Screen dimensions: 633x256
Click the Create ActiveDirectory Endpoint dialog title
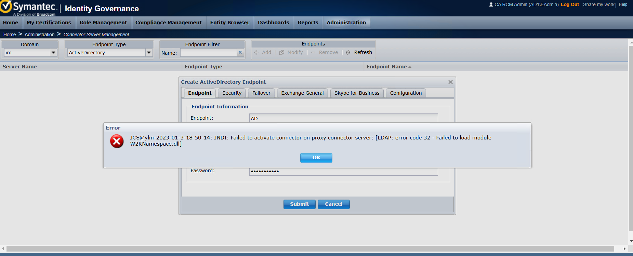[x=223, y=82]
